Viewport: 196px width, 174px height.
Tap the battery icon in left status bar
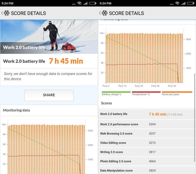point(93,3)
